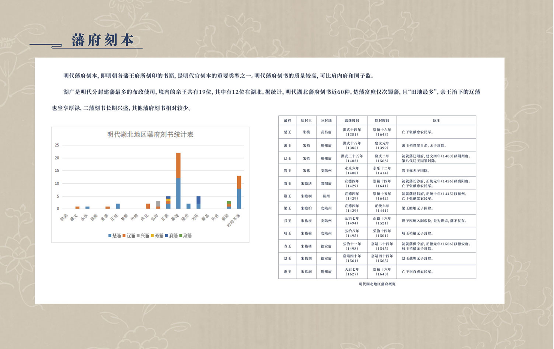Screen dimensions: 554x349
Task: Click the table header 备注
Action: pos(436,120)
